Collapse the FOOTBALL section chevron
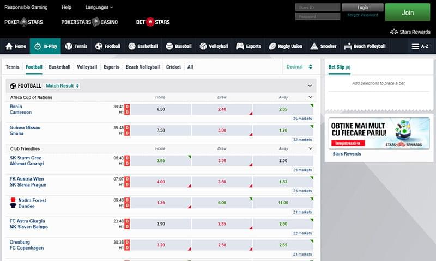436x261 pixels. point(310,86)
